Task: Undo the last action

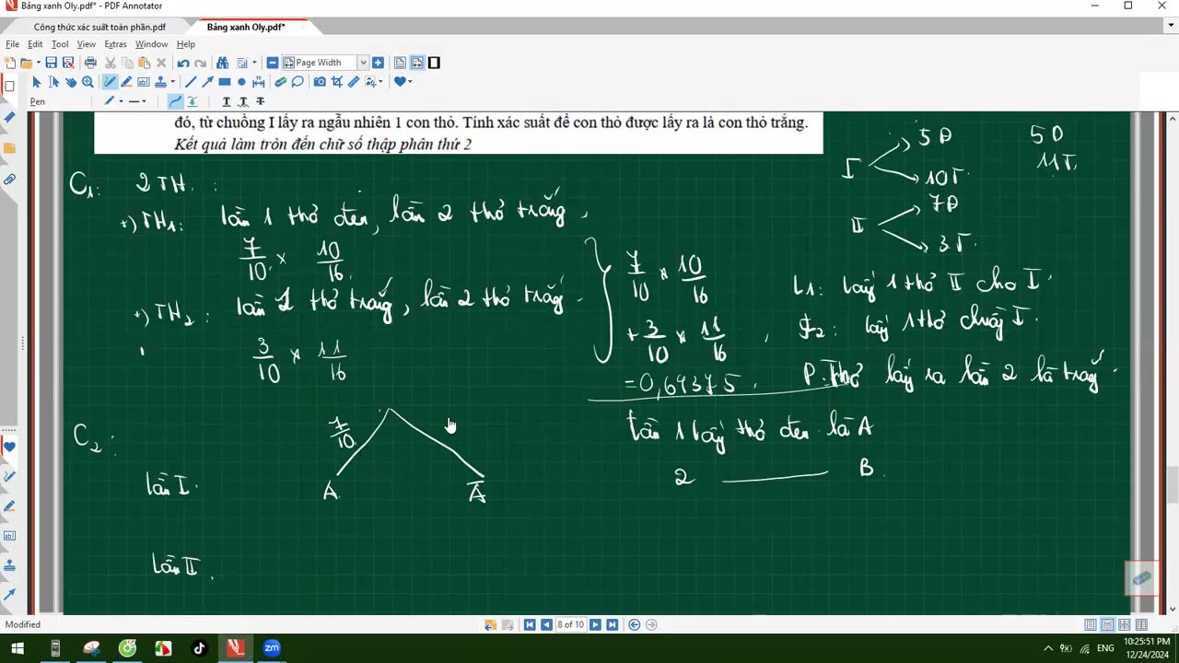Action: 183,63
